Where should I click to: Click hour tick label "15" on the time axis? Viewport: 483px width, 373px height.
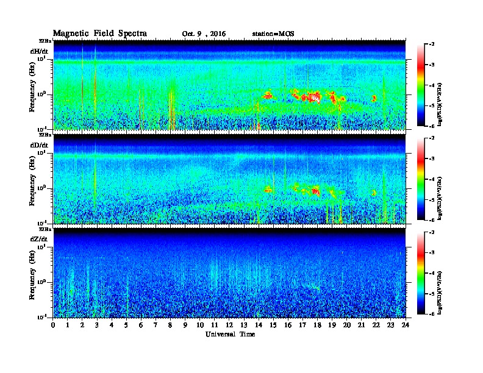[x=273, y=325]
